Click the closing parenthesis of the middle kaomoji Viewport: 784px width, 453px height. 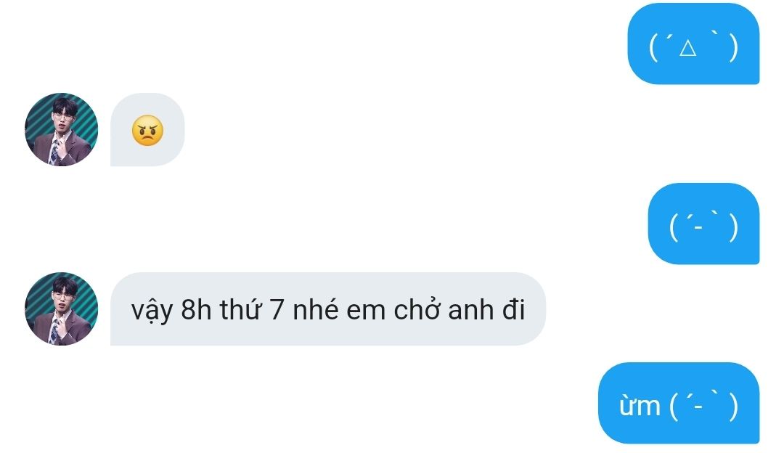click(733, 227)
